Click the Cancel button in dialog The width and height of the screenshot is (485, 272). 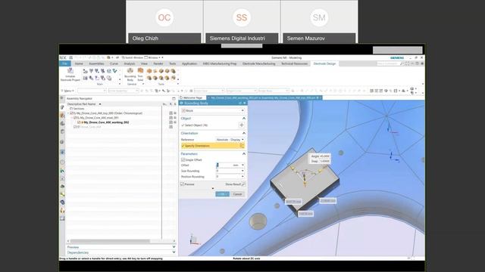(237, 194)
